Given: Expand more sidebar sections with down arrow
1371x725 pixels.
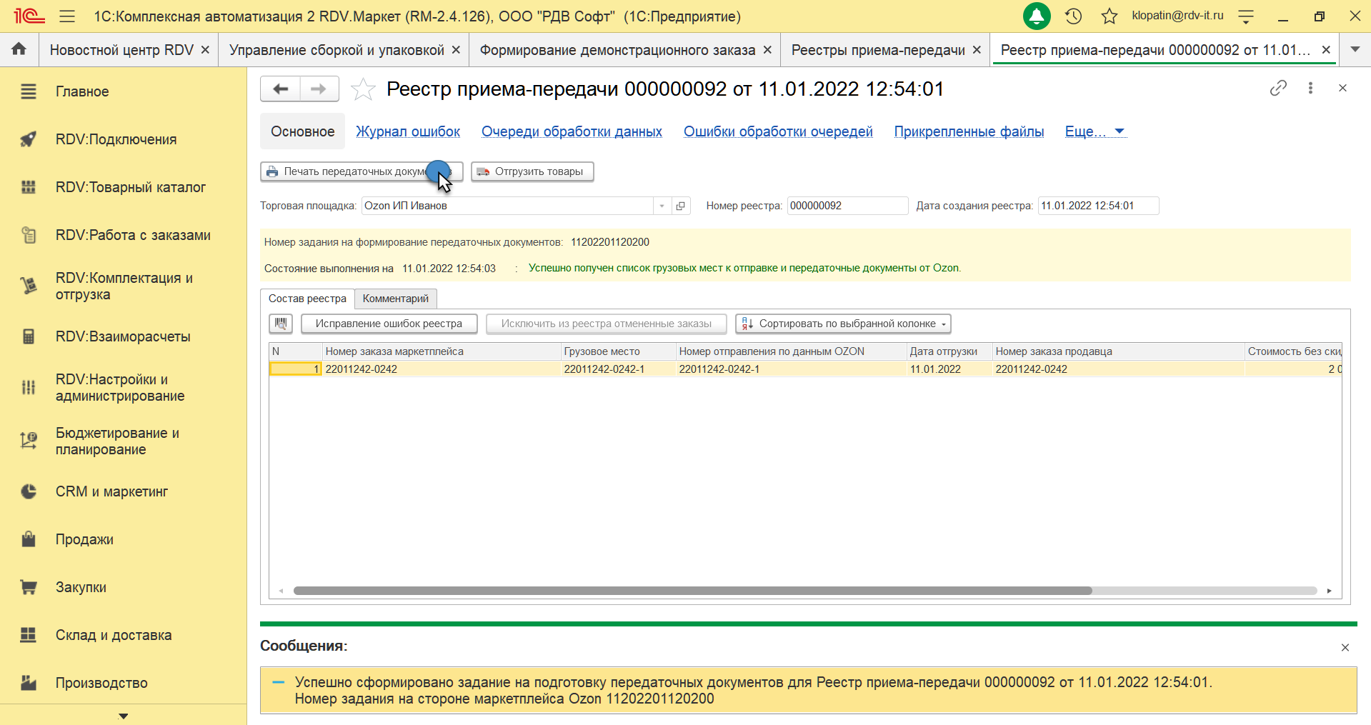Looking at the screenshot, I should point(123,716).
